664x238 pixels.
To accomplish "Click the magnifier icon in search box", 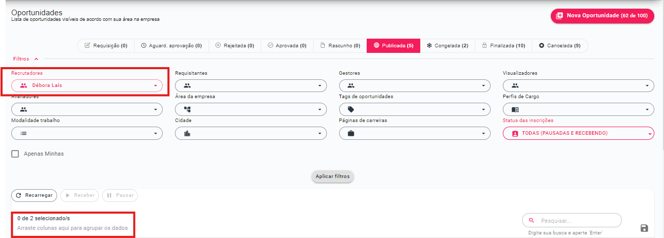I will tap(531, 221).
